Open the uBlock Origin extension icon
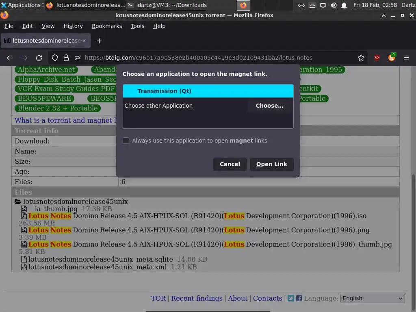 tap(377, 58)
